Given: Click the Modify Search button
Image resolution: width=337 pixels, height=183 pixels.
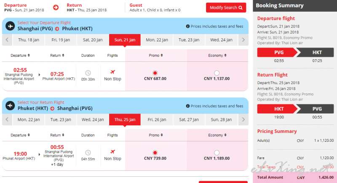Looking at the screenshot, I should [226, 8].
